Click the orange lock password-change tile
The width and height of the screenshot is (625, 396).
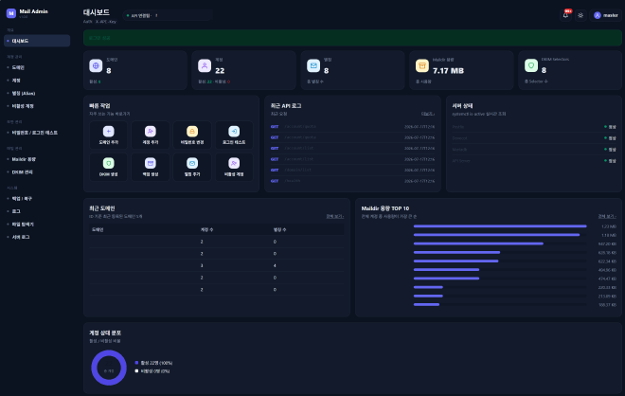pos(192,135)
